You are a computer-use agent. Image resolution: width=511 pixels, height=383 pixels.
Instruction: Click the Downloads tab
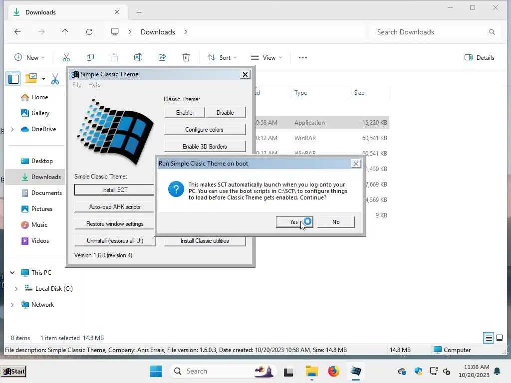67,12
